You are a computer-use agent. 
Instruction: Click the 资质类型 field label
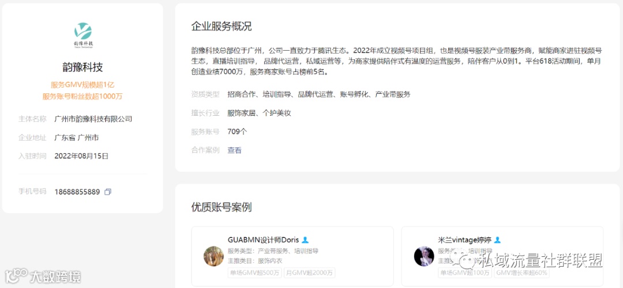coord(205,94)
